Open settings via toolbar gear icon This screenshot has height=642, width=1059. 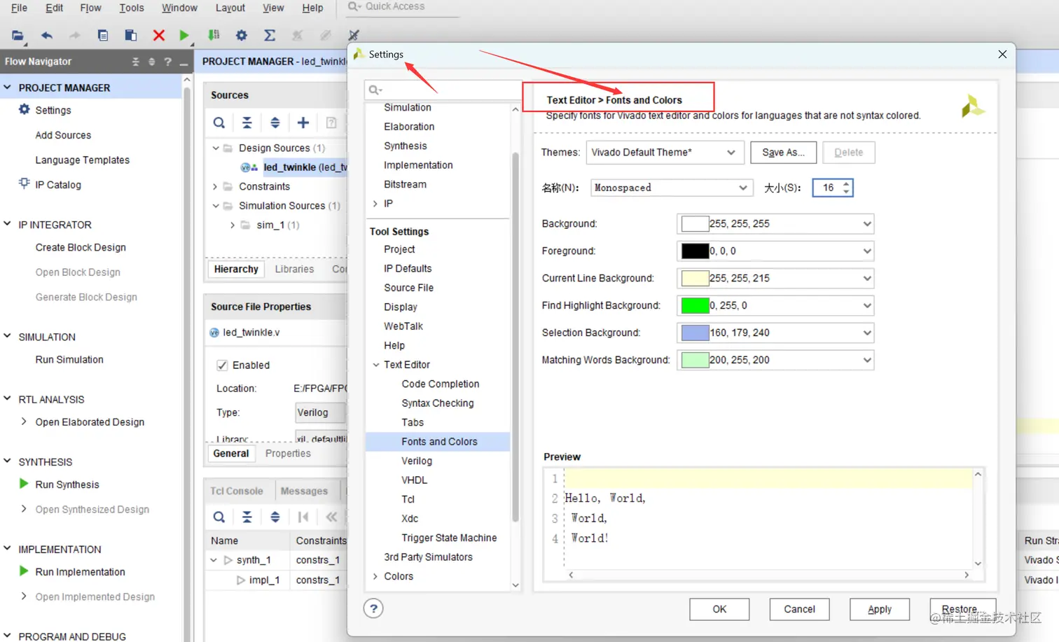pyautogui.click(x=242, y=35)
